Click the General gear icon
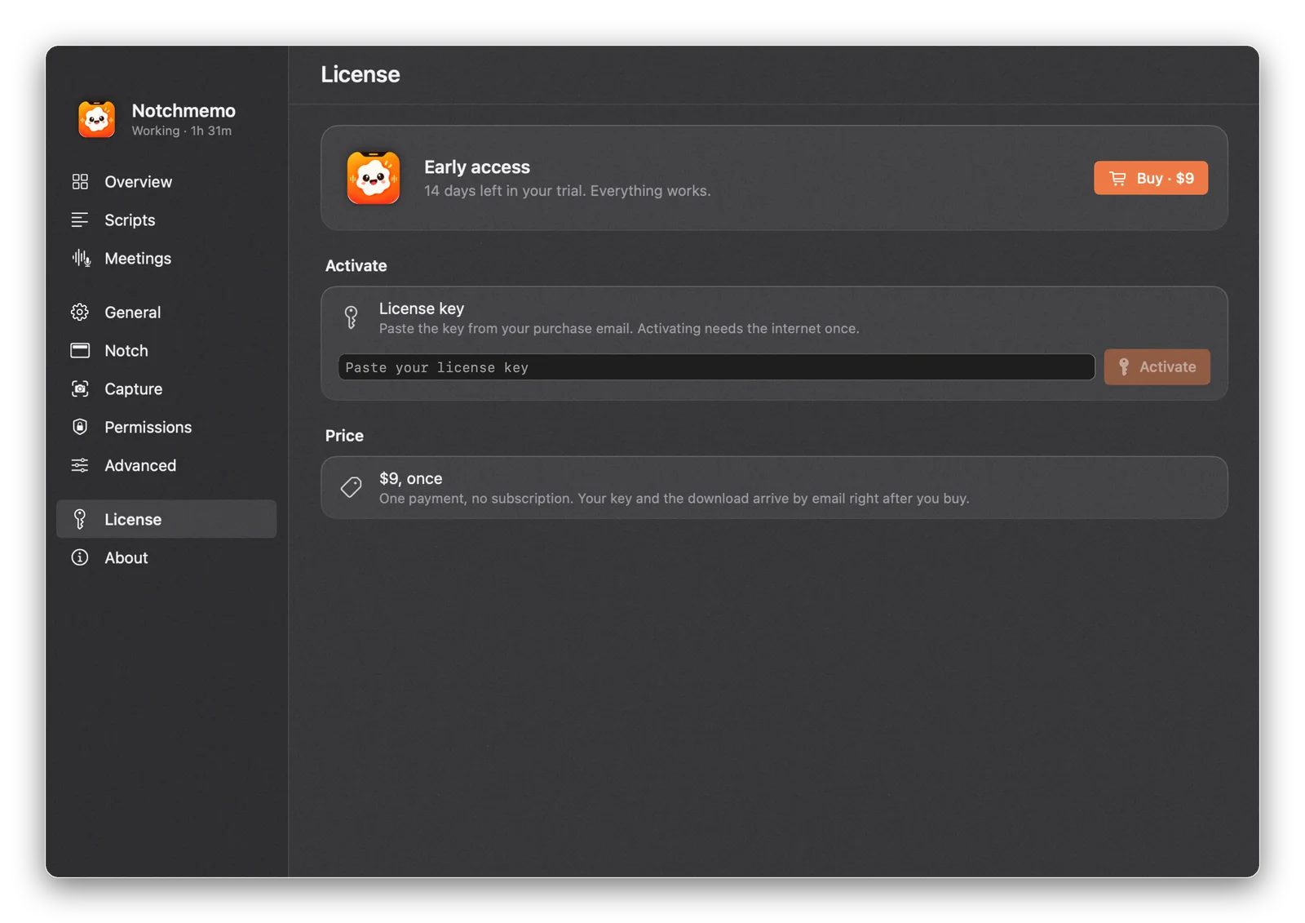The height and width of the screenshot is (923, 1305). point(80,312)
